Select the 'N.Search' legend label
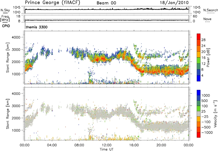 pos(210,10)
